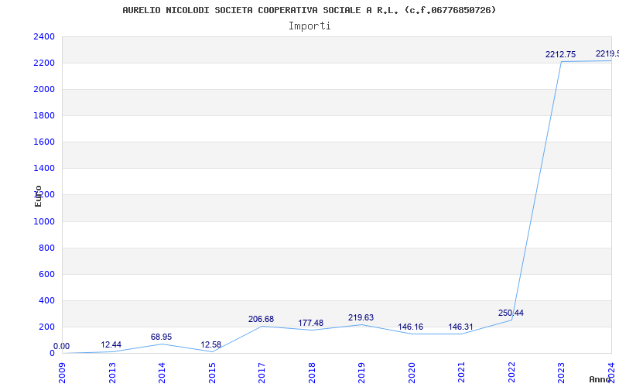Click the data label 0.00

tap(61, 346)
